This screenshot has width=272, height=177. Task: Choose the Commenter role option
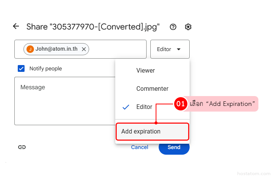[152, 89]
